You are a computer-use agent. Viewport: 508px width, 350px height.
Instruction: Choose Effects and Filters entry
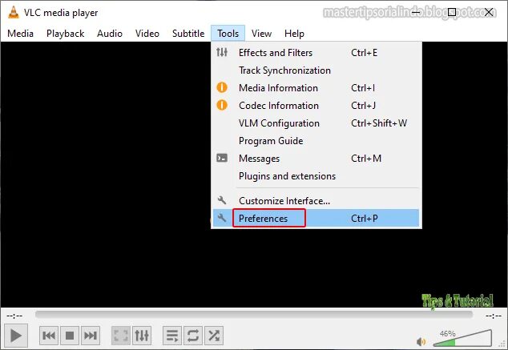pyautogui.click(x=316, y=52)
